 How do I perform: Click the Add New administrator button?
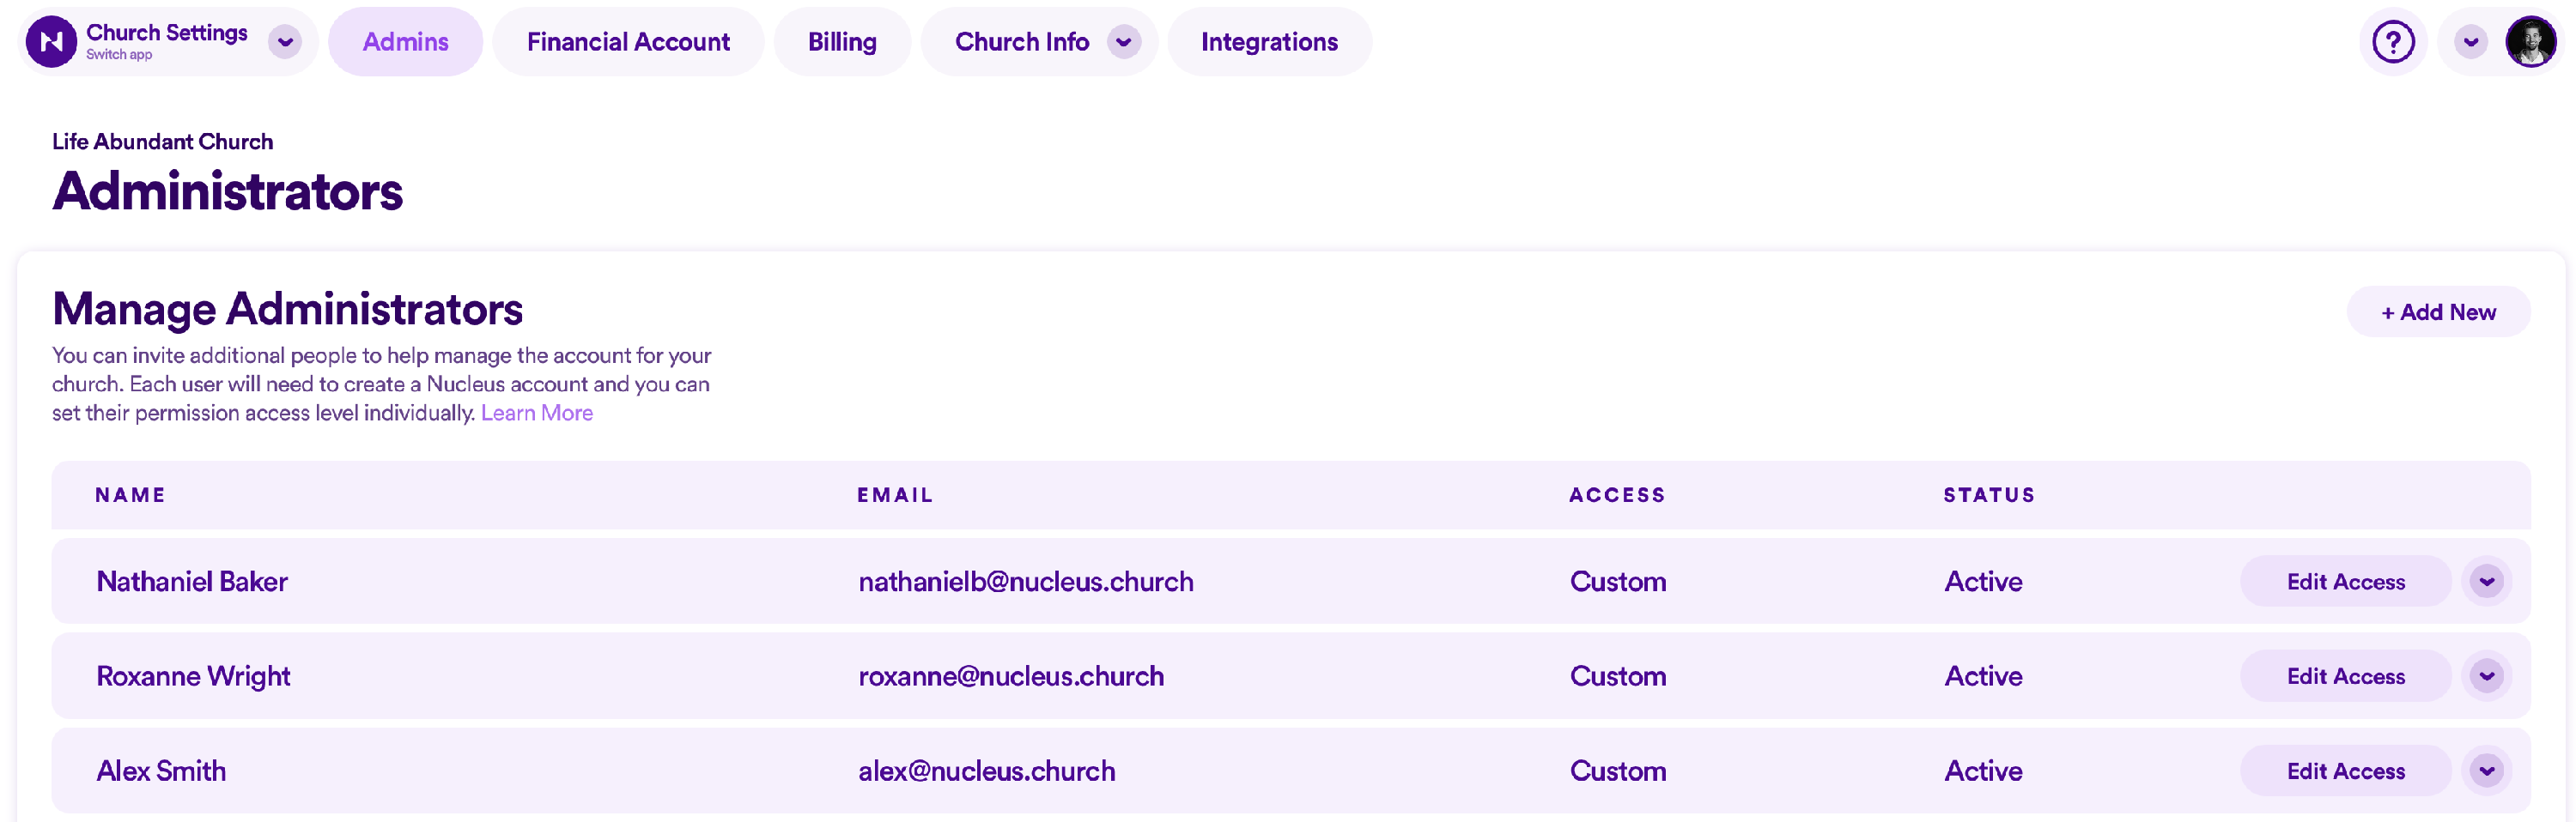[x=2438, y=312]
